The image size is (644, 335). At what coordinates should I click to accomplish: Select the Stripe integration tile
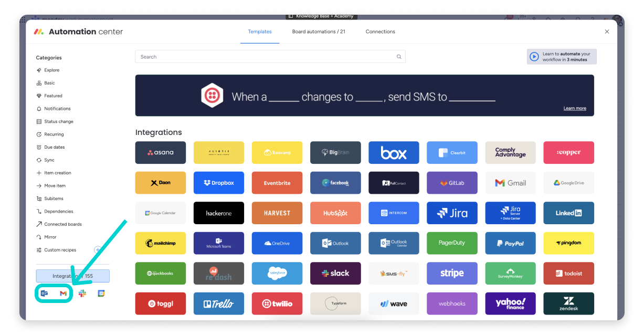point(452,274)
